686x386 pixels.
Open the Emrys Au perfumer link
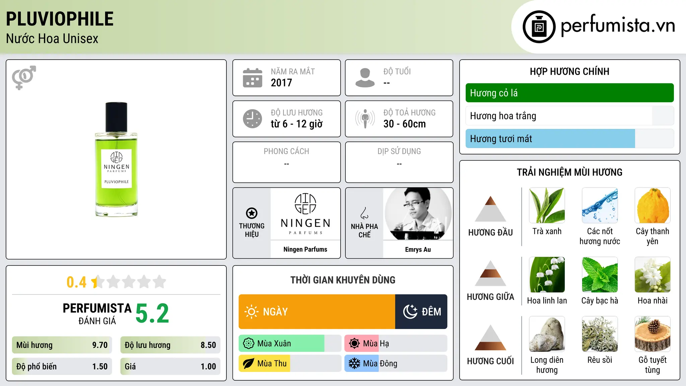click(418, 250)
